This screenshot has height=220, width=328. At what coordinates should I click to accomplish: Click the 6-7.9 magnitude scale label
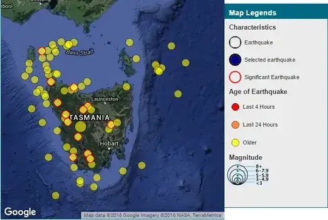tap(262, 171)
